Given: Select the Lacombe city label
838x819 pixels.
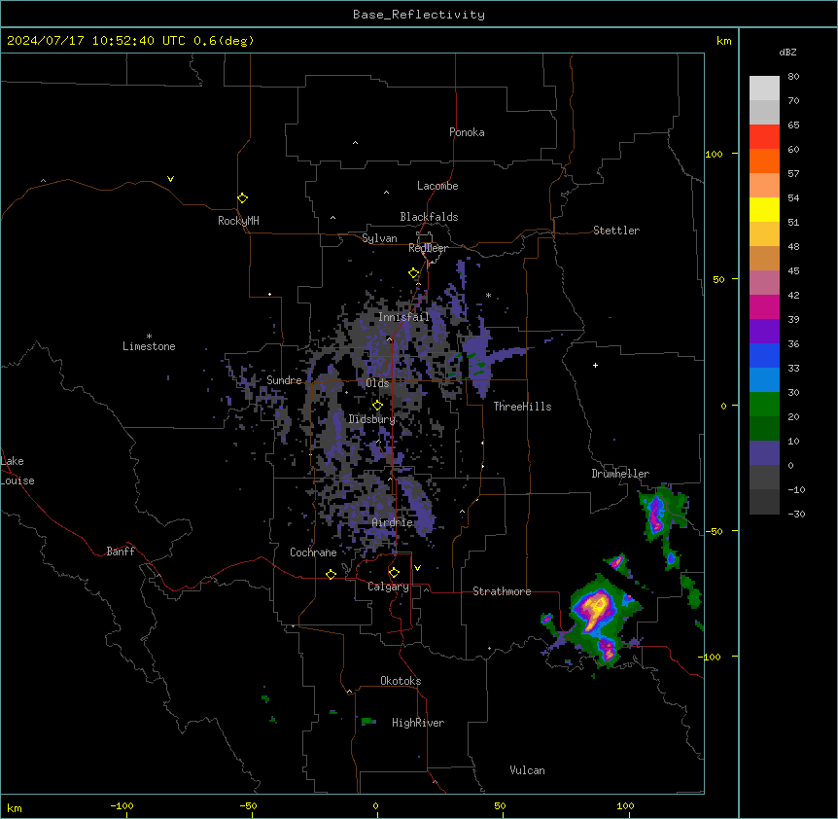Looking at the screenshot, I should pos(437,186).
